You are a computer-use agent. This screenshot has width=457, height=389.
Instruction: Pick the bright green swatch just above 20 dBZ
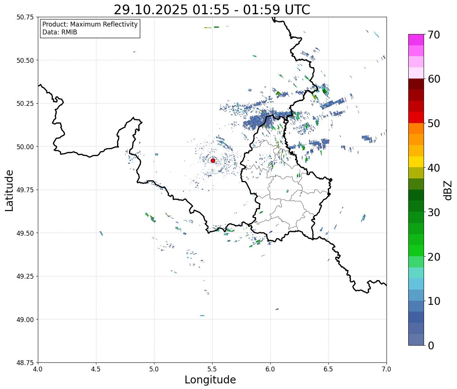click(416, 250)
